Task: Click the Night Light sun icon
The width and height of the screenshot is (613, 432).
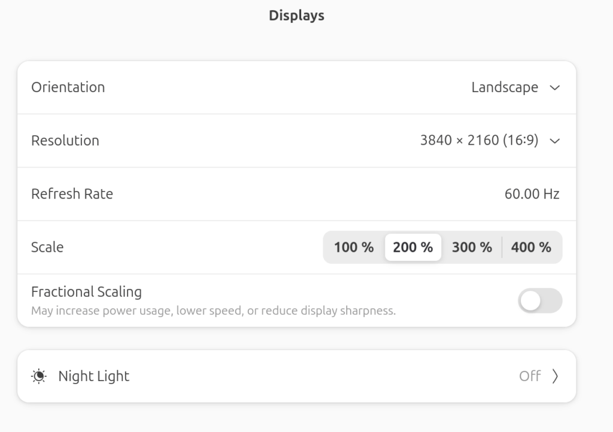Action: [x=39, y=376]
